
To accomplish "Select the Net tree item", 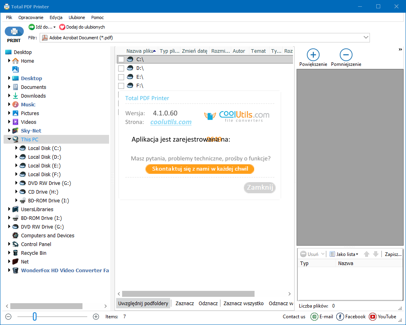I will click(25, 262).
